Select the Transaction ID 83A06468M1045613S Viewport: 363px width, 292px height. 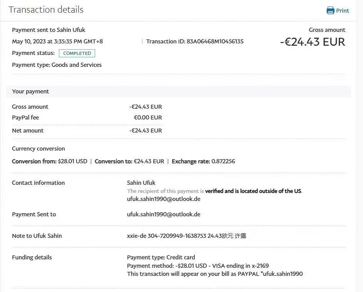[215, 41]
